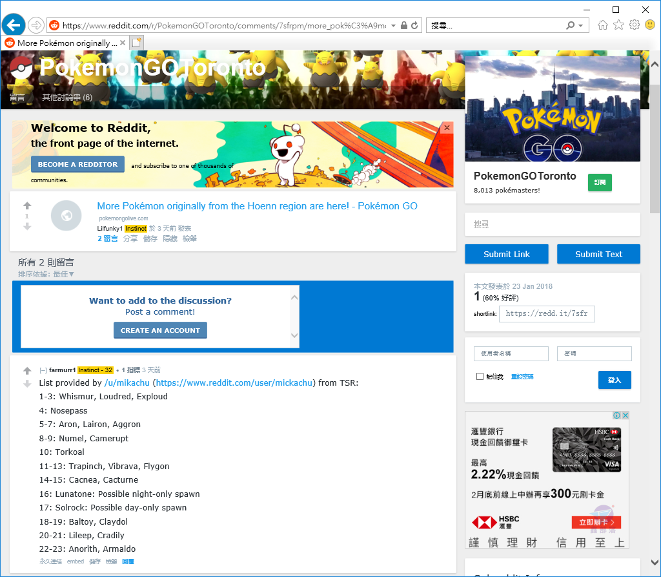Image resolution: width=661 pixels, height=577 pixels.
Task: Click the green 訂閱 subscribe button
Action: [x=600, y=182]
